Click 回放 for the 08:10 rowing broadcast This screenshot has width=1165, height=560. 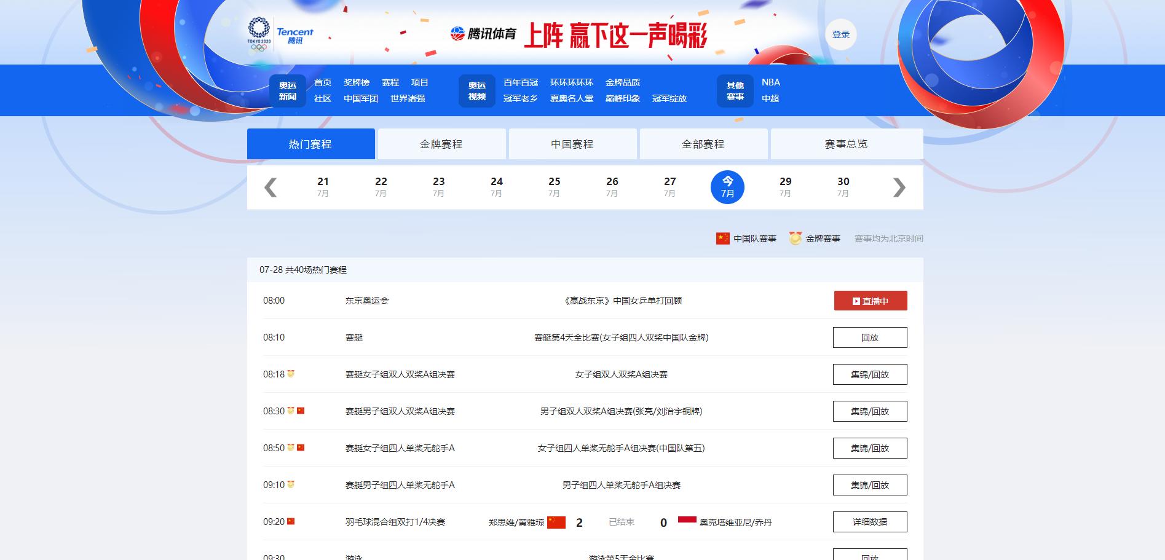(x=869, y=337)
